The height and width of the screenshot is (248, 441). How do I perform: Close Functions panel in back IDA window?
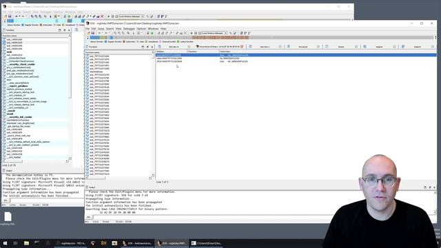69,30
